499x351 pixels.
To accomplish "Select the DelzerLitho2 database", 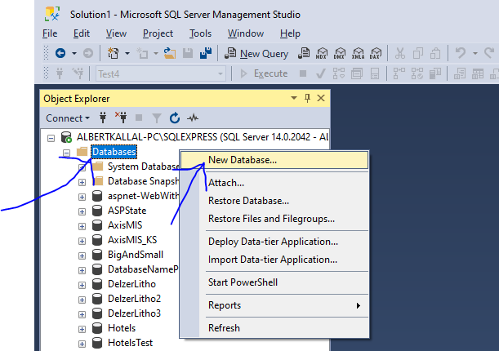I will 134,299.
